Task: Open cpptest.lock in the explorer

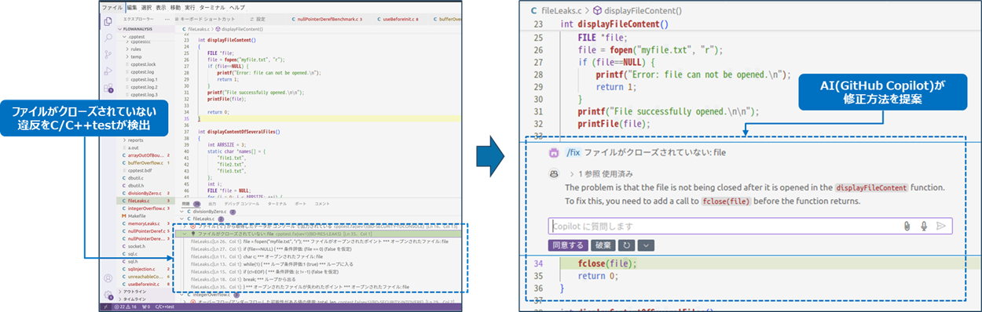Action: [146, 64]
